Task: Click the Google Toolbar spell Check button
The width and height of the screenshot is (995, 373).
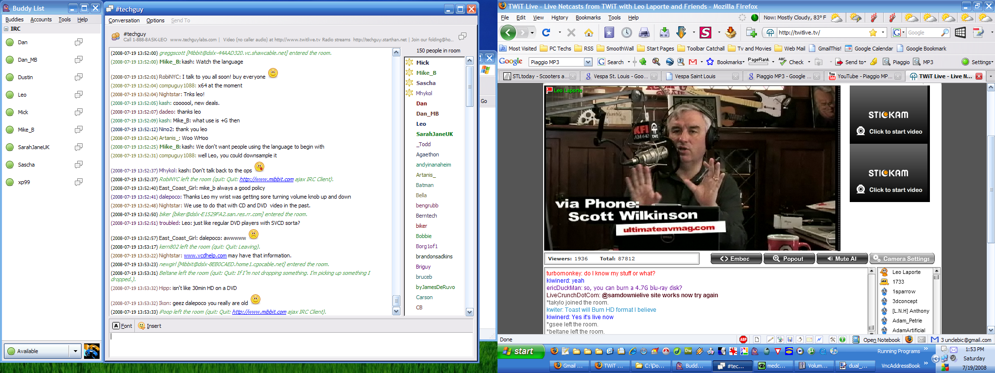Action: tap(792, 62)
